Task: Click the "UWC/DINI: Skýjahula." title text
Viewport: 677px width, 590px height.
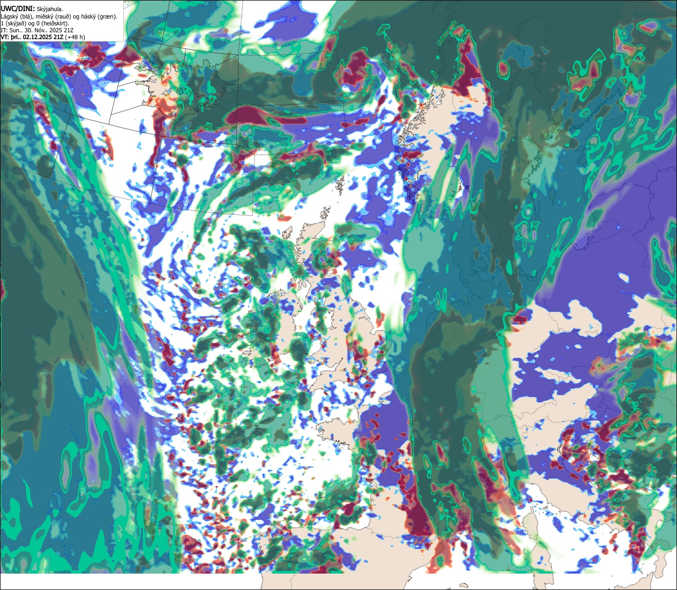Action: [x=32, y=8]
